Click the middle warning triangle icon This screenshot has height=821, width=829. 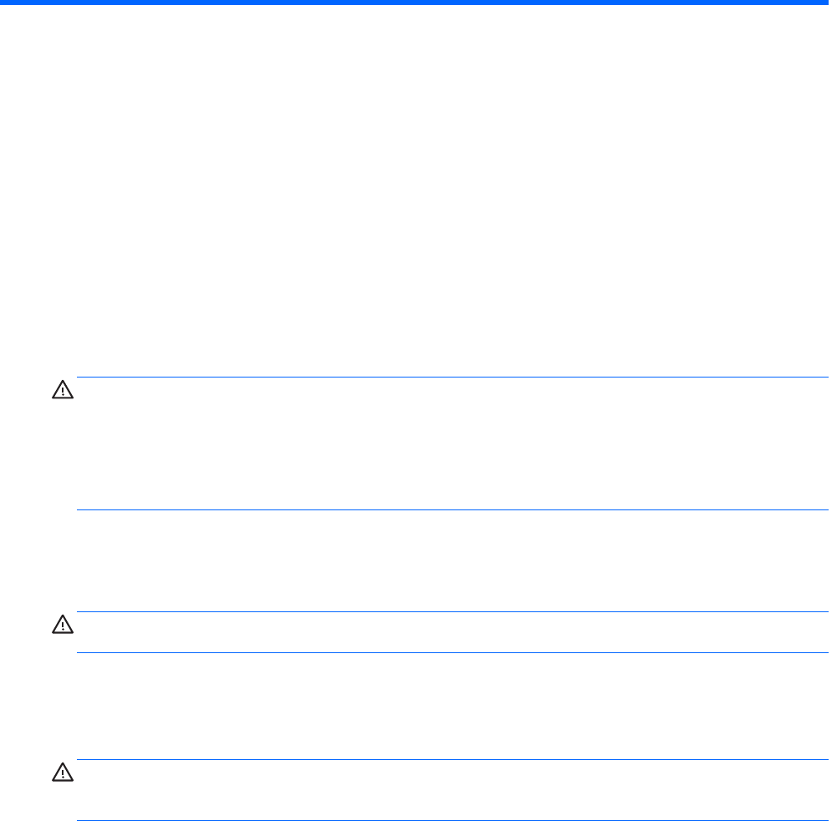coord(63,624)
